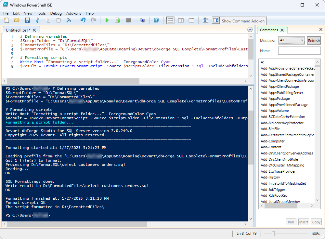Open the Debug menu
Image resolution: width=325 pixels, height=239 pixels.
(x=56, y=13)
